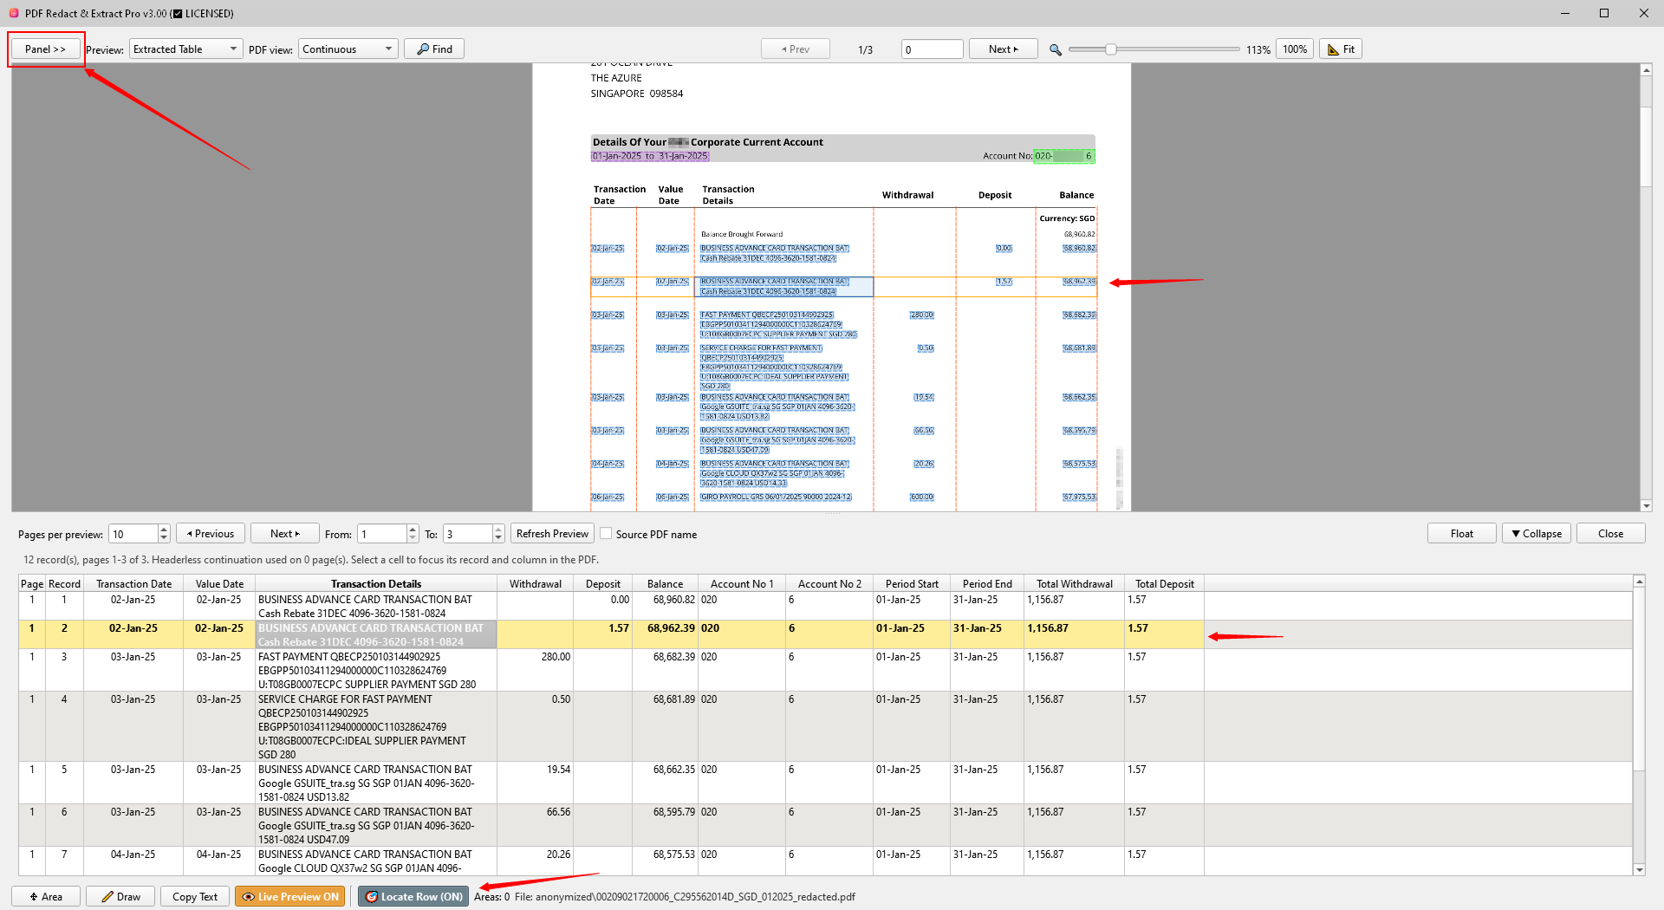Select the 280.00 withdrawal cell in record 3
Viewport: 1664px width, 910px height.
(535, 670)
